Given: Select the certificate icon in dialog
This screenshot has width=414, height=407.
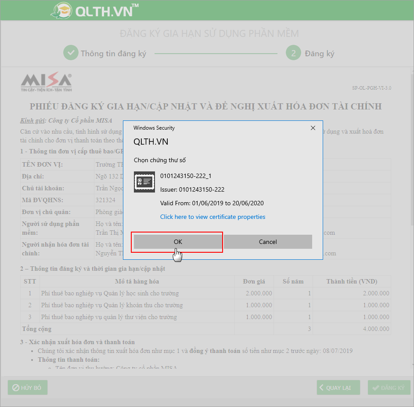Looking at the screenshot, I should pos(144,182).
